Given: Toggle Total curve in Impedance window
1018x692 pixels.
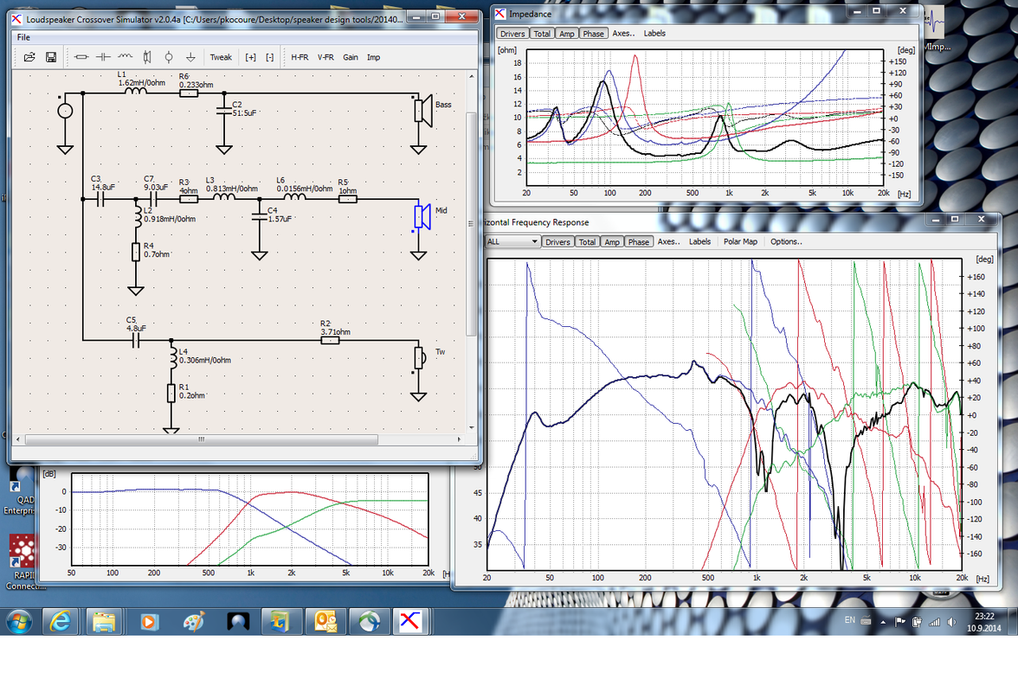Looking at the screenshot, I should point(542,34).
